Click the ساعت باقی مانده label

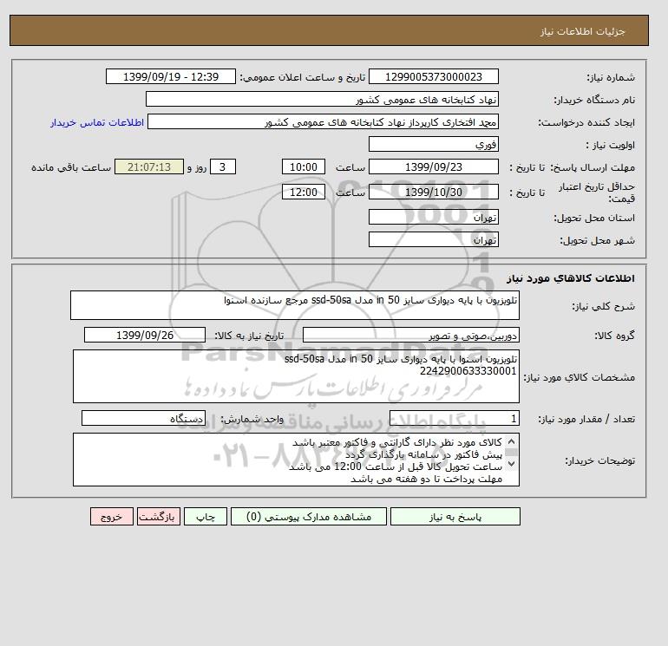(71, 167)
